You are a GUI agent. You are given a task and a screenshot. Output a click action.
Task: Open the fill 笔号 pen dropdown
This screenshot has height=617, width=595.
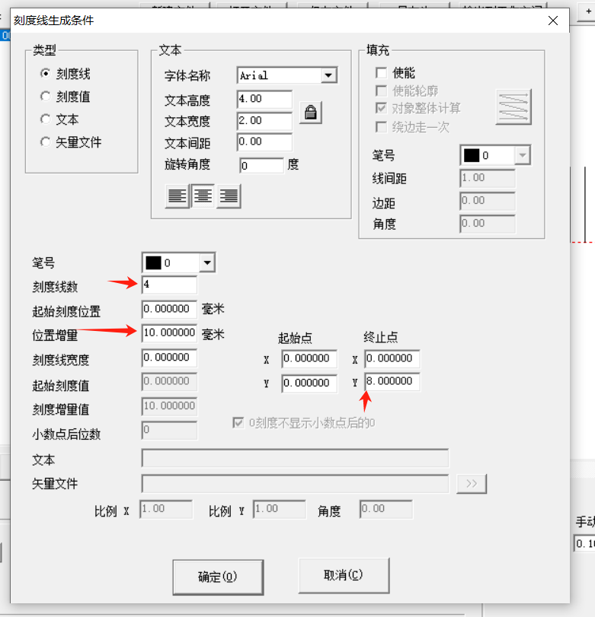tap(523, 155)
